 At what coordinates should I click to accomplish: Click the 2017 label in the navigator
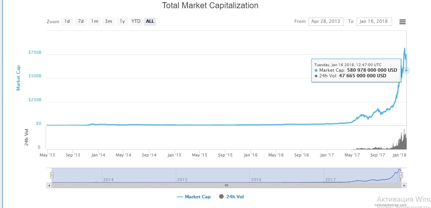tap(330, 180)
